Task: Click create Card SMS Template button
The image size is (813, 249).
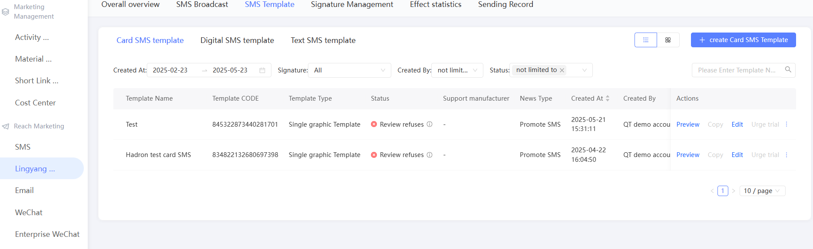Action: tap(743, 40)
